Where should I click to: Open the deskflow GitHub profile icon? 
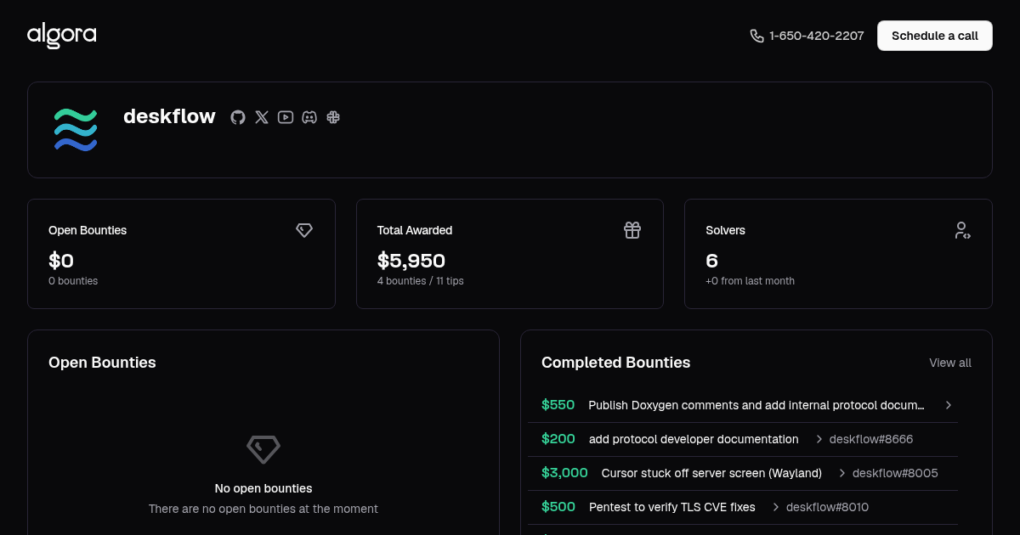point(238,117)
